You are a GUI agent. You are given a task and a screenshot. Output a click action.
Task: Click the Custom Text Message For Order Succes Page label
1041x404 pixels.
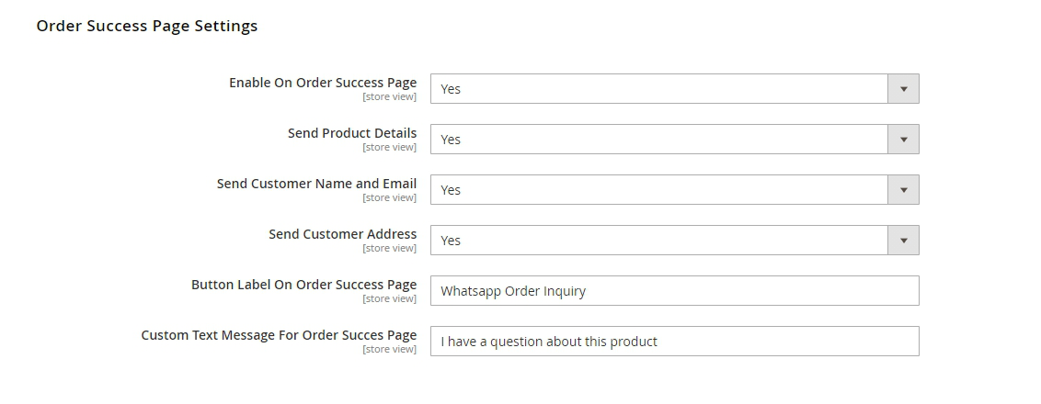coord(279,335)
